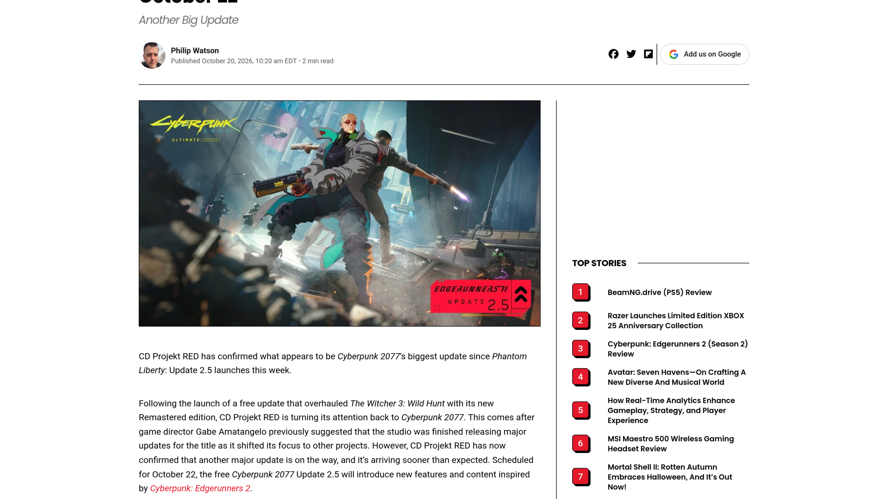Screen dimensions: 888x499
Task: Open Philip Watson's author avatar
Action: tap(152, 55)
